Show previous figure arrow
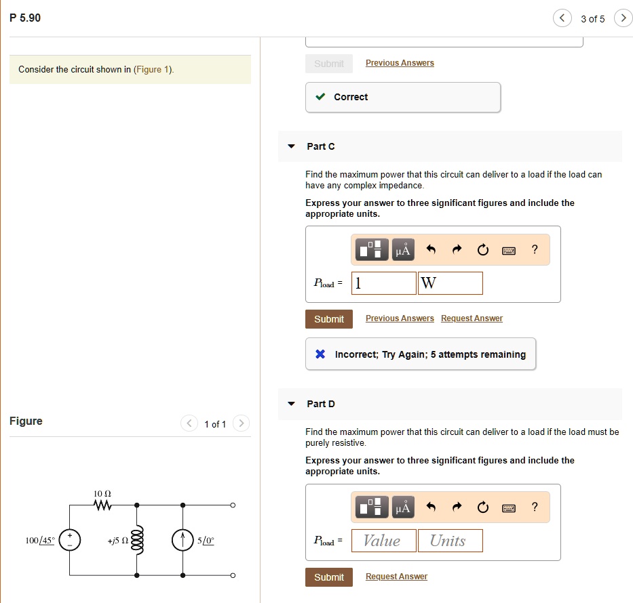The width and height of the screenshot is (633, 603). point(189,423)
